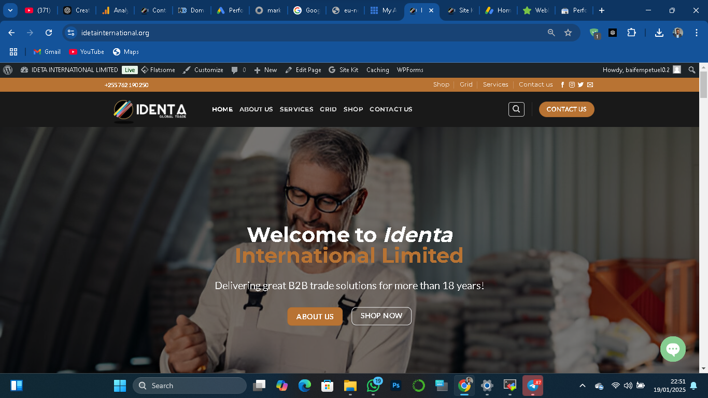Click the orange CONTACT US header button

pyautogui.click(x=567, y=109)
